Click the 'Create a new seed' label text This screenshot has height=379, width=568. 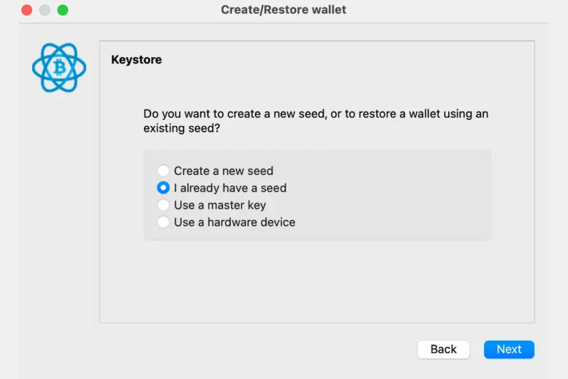pos(224,171)
